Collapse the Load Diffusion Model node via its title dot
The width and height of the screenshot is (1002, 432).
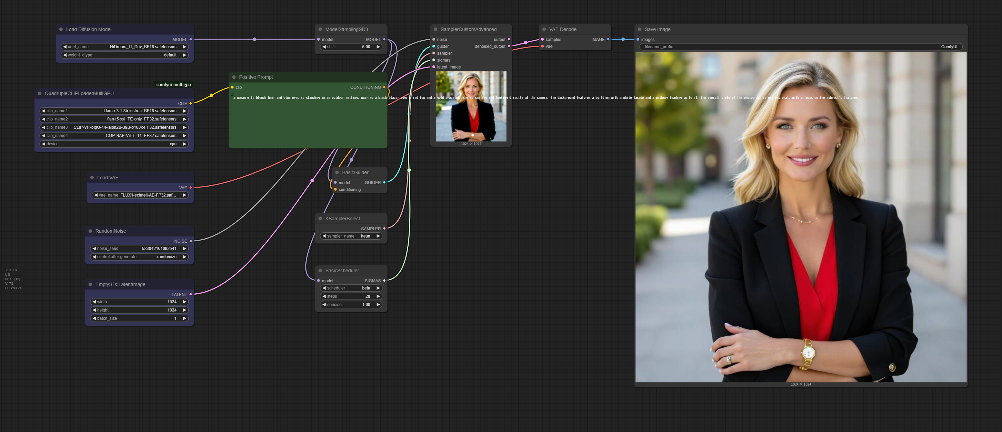[61, 29]
